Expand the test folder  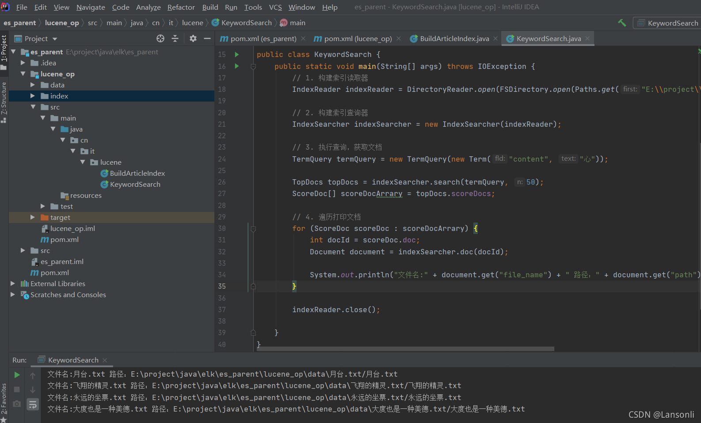tap(43, 206)
